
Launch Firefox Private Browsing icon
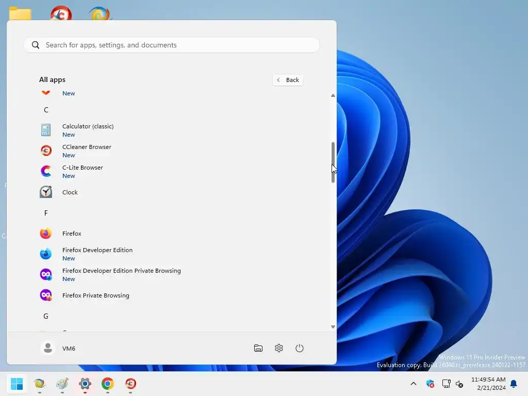[46, 295]
